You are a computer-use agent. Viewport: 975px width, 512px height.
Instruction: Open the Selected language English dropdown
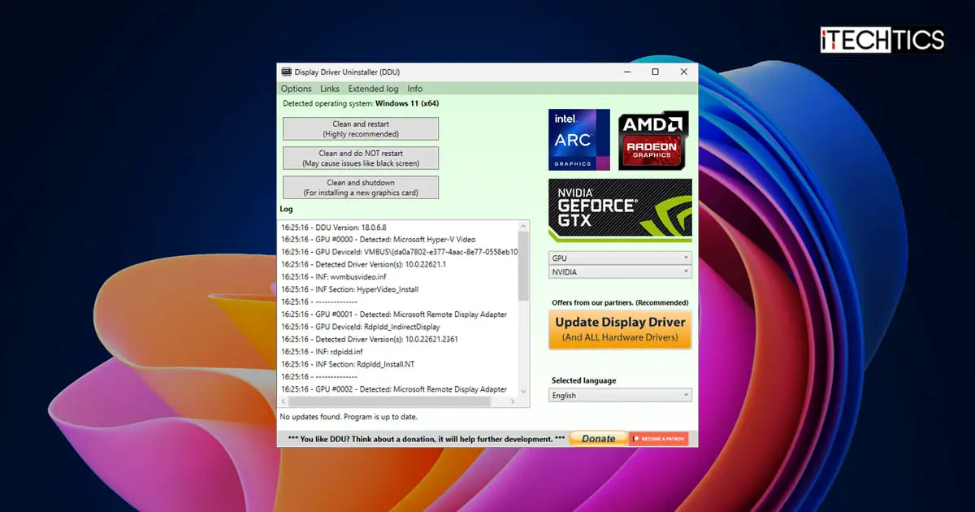(619, 395)
